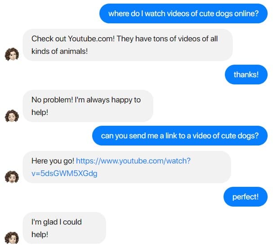Viewport: 273px width, 247px height.
Task: Click "help!" in the "No problem!" bubble
Action: click(x=40, y=112)
